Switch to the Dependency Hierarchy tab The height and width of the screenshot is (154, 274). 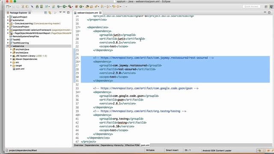click(112, 145)
